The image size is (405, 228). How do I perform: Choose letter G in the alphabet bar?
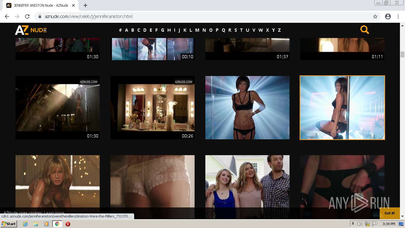click(x=163, y=30)
